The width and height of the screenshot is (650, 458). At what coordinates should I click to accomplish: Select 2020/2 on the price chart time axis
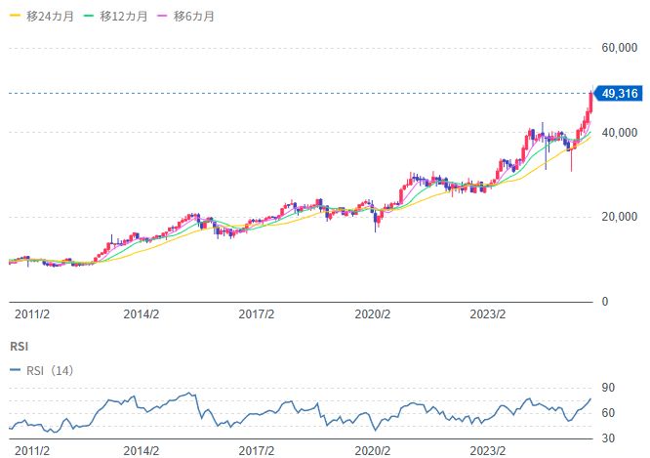click(x=373, y=314)
